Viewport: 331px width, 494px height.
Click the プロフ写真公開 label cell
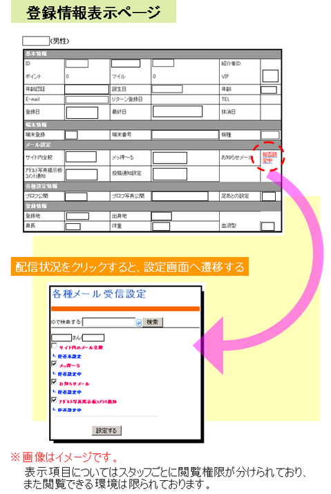128,196
